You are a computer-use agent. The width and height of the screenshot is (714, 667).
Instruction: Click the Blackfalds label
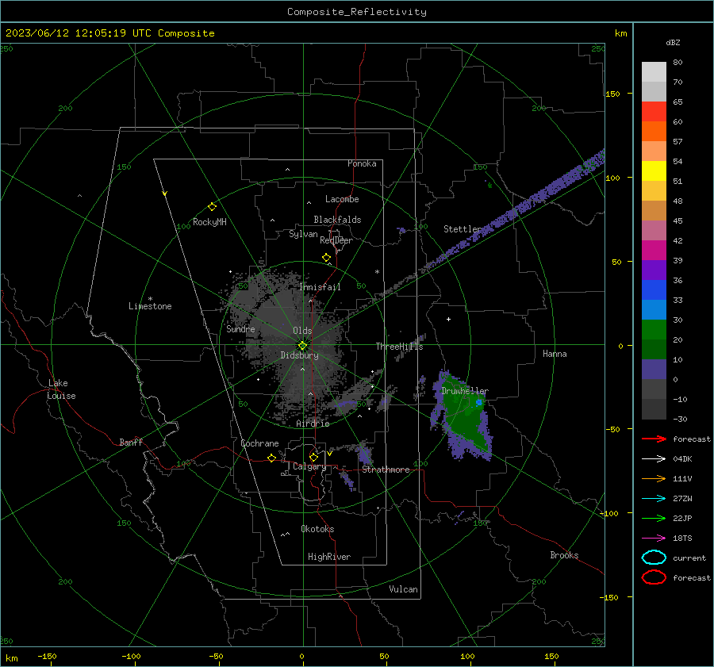tap(337, 220)
